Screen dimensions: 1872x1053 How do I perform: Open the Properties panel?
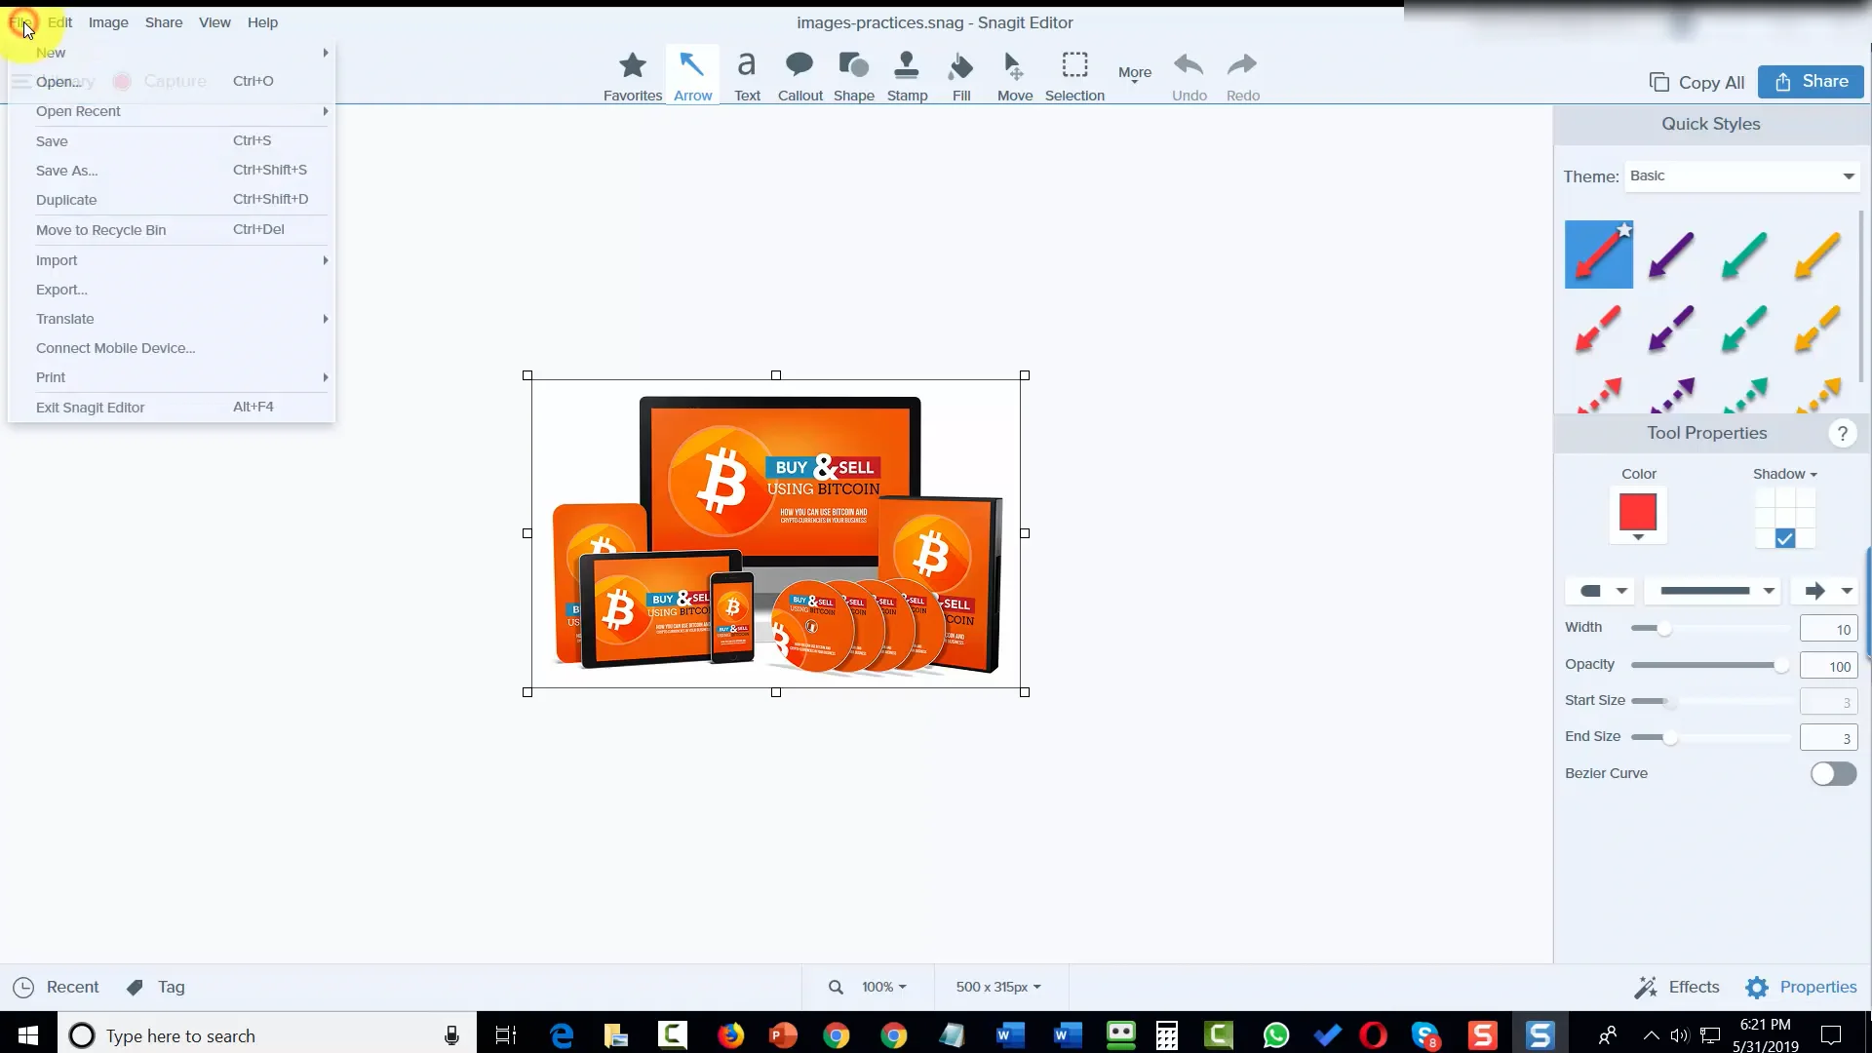[1801, 987]
